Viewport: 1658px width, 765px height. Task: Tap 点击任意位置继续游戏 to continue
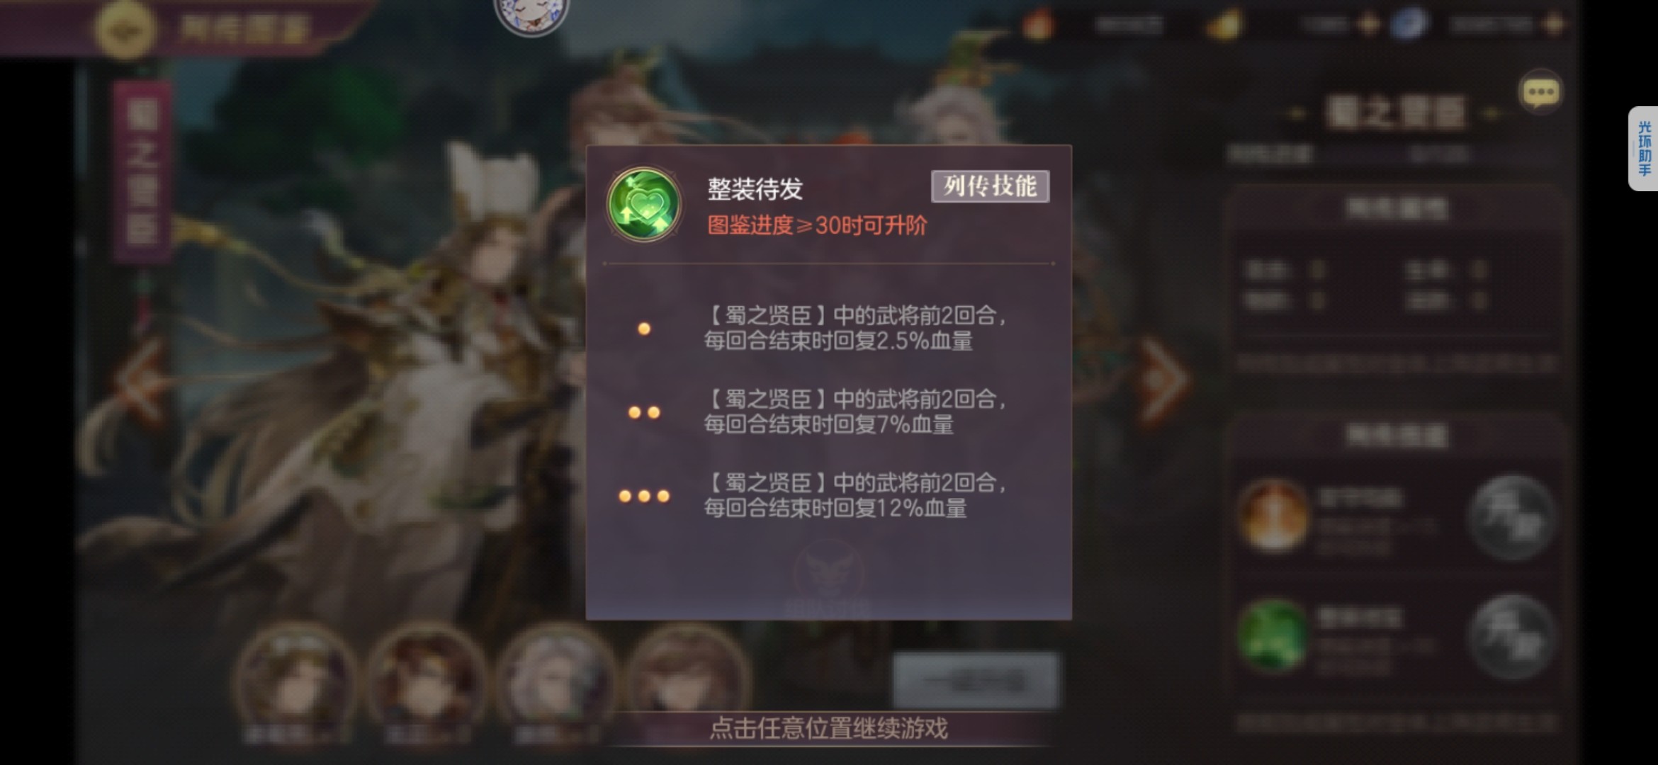click(x=828, y=728)
